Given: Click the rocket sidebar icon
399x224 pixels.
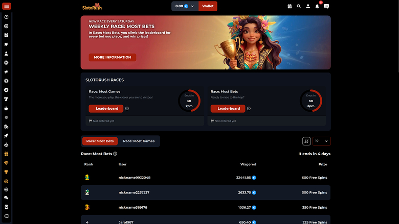Looking at the screenshot, I should coord(6,136).
